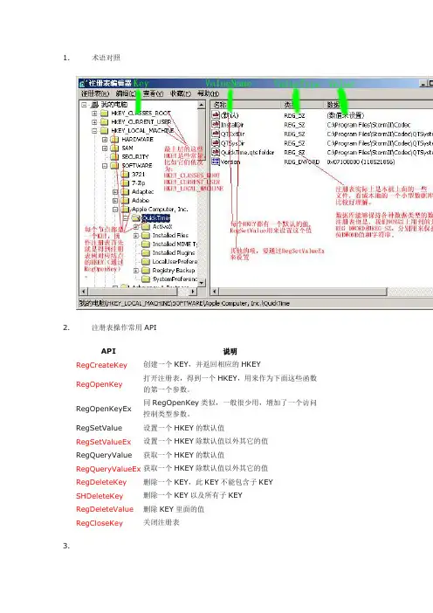Expand the Installed Files node
This screenshot has height=613, width=433.
(x=136, y=236)
